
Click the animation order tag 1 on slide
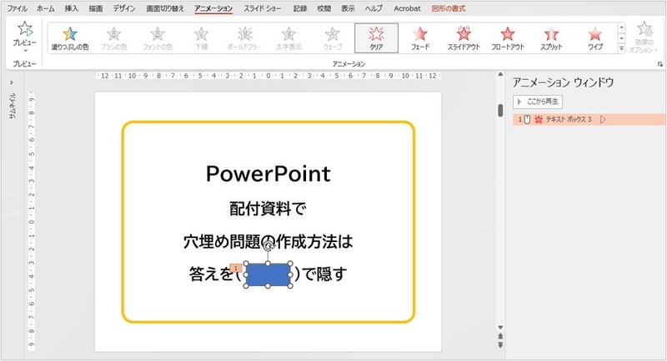point(236,268)
